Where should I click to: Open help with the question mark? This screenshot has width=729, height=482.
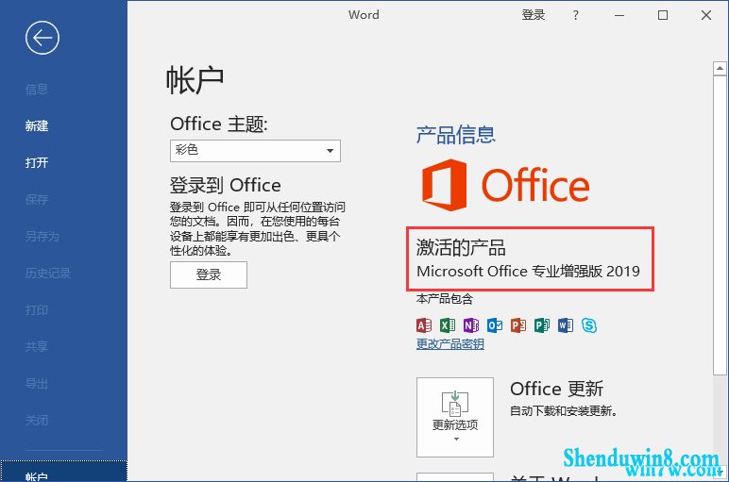pos(576,15)
